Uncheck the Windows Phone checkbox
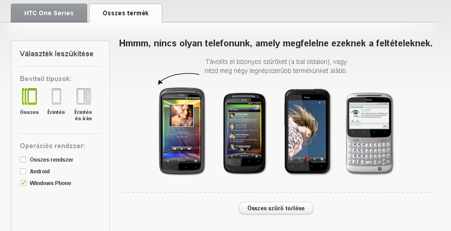Viewport: 451px width, 231px height. tap(23, 183)
